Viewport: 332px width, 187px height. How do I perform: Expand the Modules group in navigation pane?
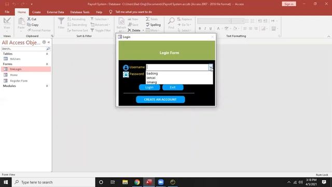[x=47, y=86]
